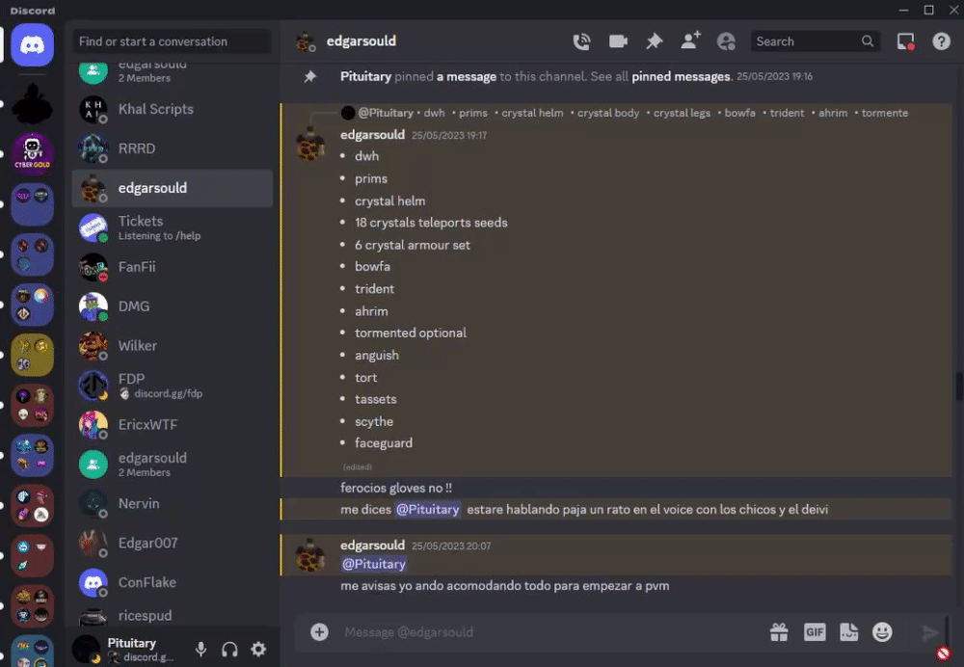Open the CYBER GOLD server

pyautogui.click(x=32, y=153)
